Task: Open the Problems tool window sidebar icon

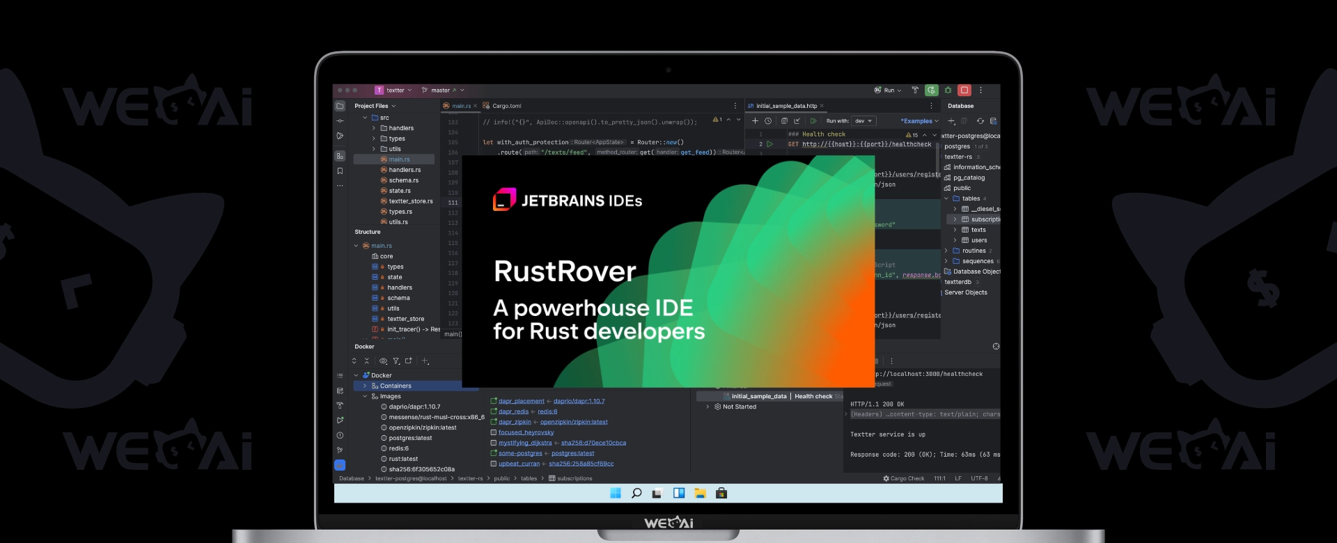Action: [x=340, y=435]
